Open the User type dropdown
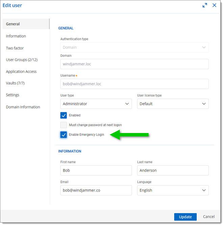Screen dimensions: 224x226 (x=96, y=104)
